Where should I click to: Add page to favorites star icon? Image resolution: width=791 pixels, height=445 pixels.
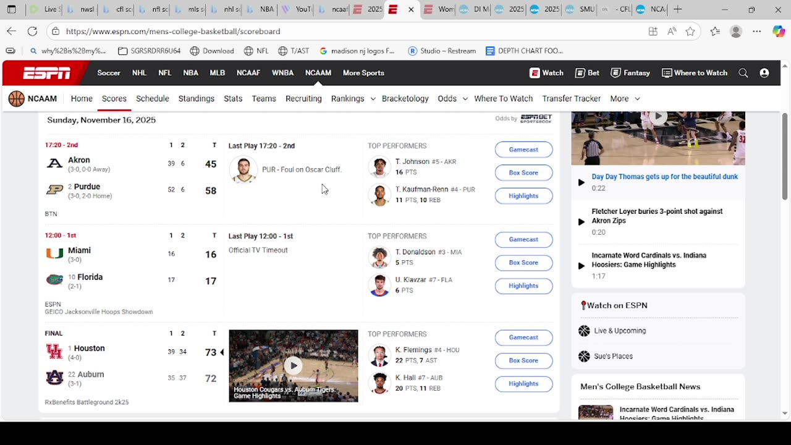(x=690, y=32)
